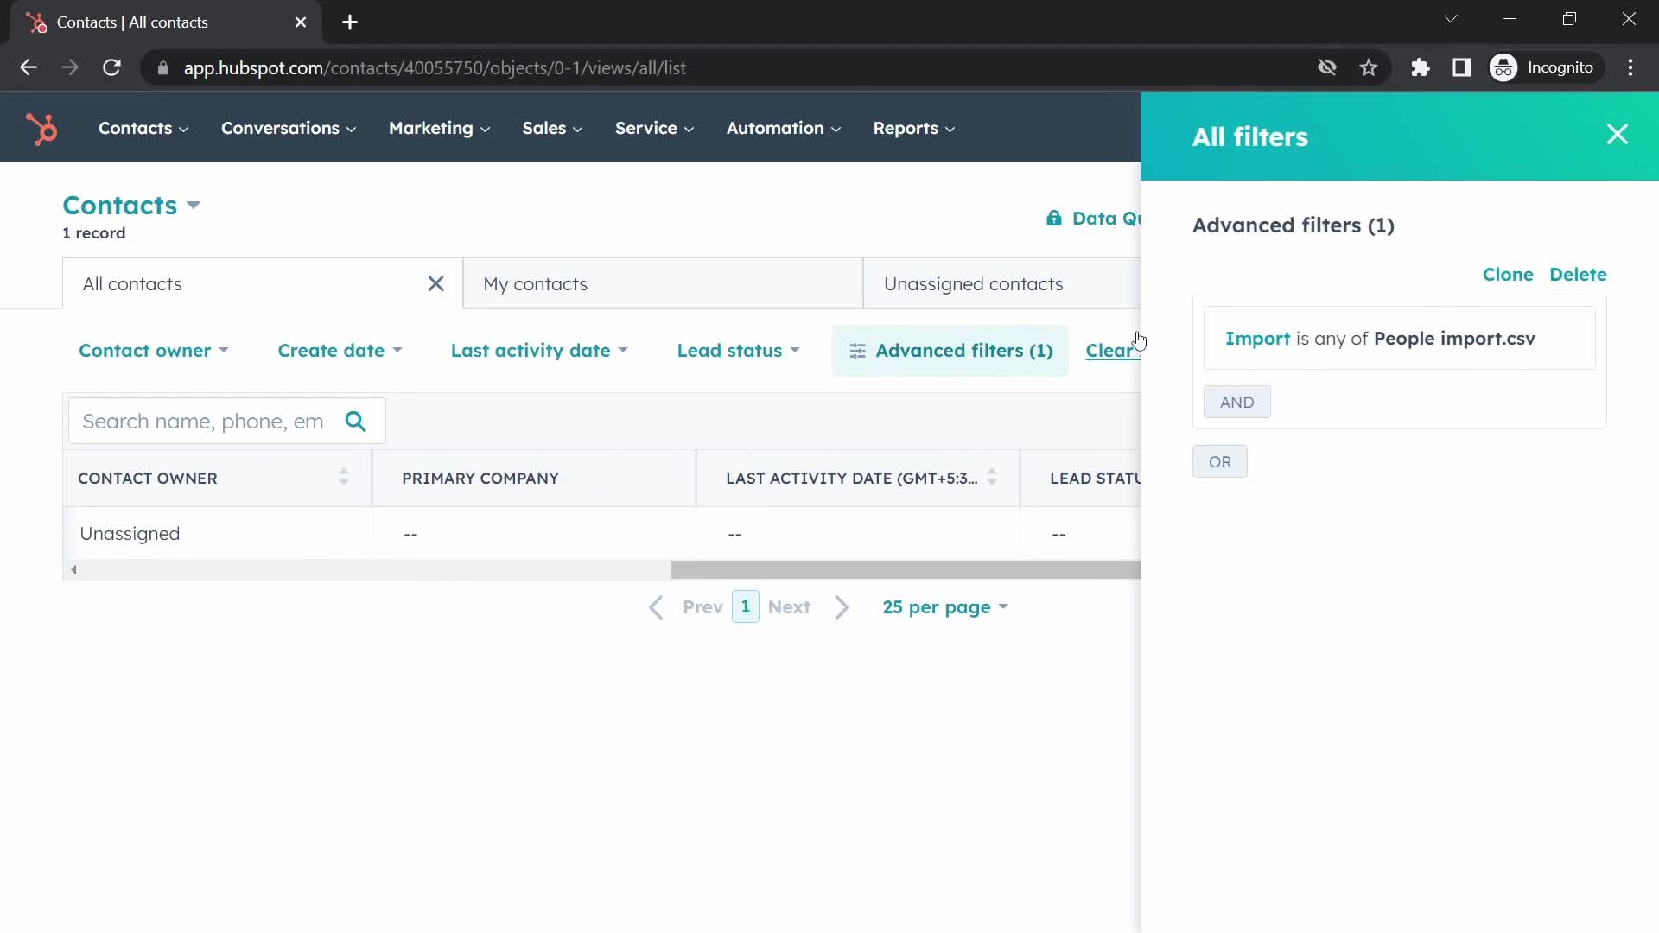Click the search magnifier icon
Viewport: 1659px width, 933px height.
point(355,422)
